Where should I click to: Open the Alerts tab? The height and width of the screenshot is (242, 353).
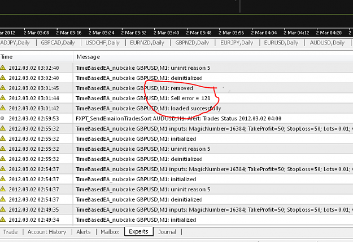click(x=83, y=232)
